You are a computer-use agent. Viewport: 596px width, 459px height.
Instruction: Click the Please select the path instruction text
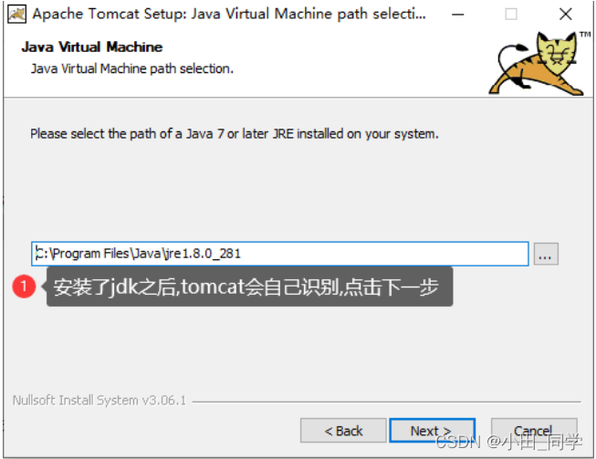pos(235,134)
